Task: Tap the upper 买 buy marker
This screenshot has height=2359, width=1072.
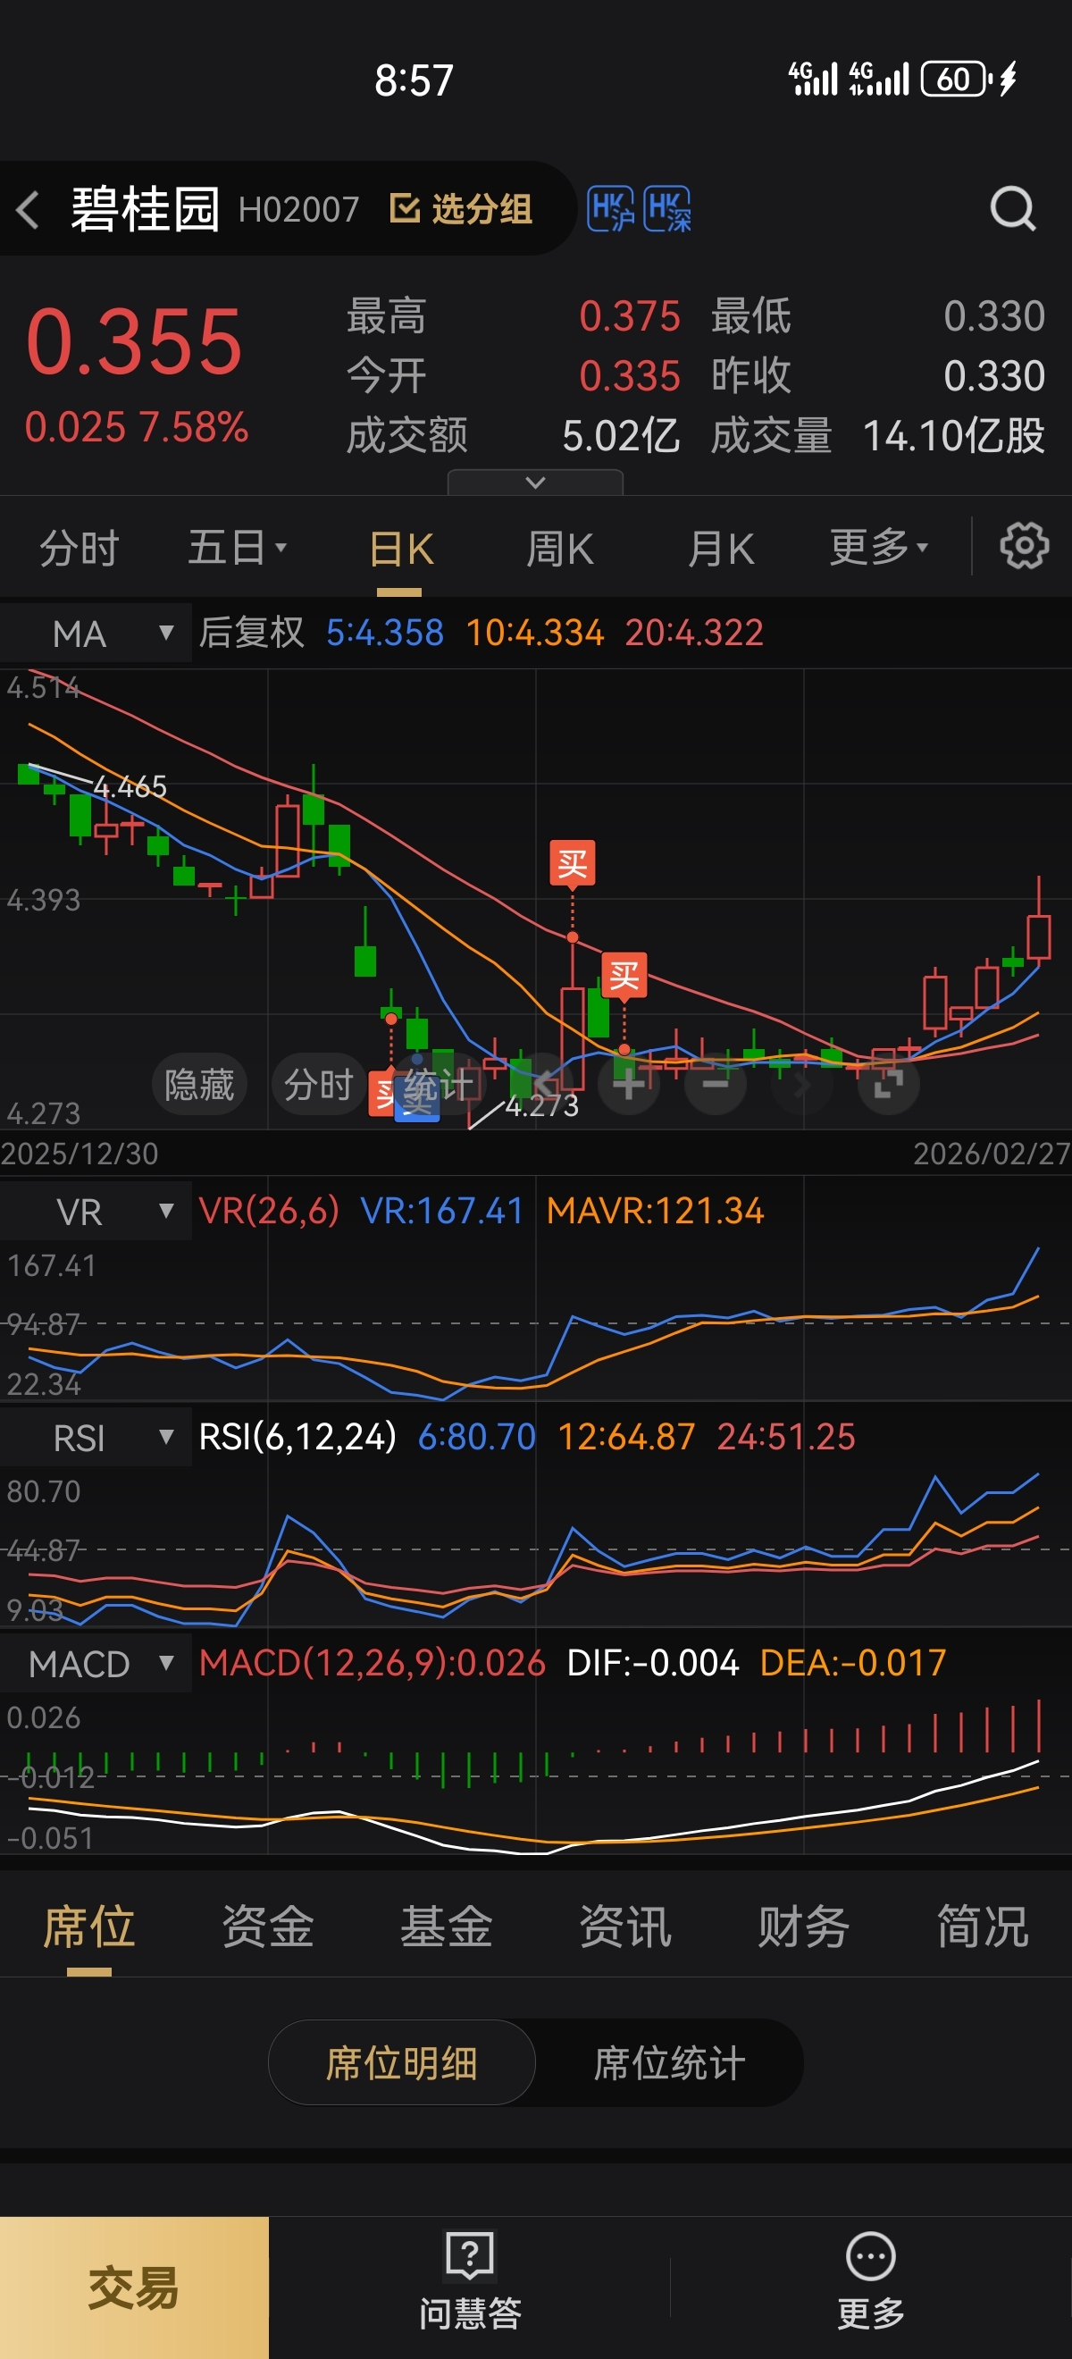Action: coord(572,862)
